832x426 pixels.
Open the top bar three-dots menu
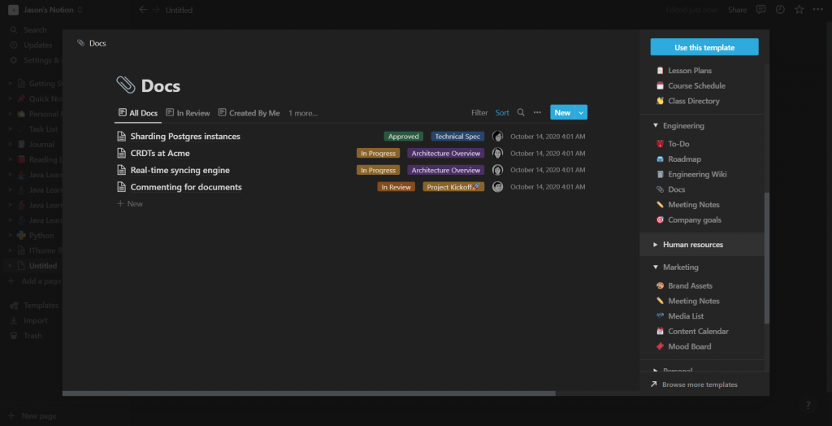click(x=817, y=10)
